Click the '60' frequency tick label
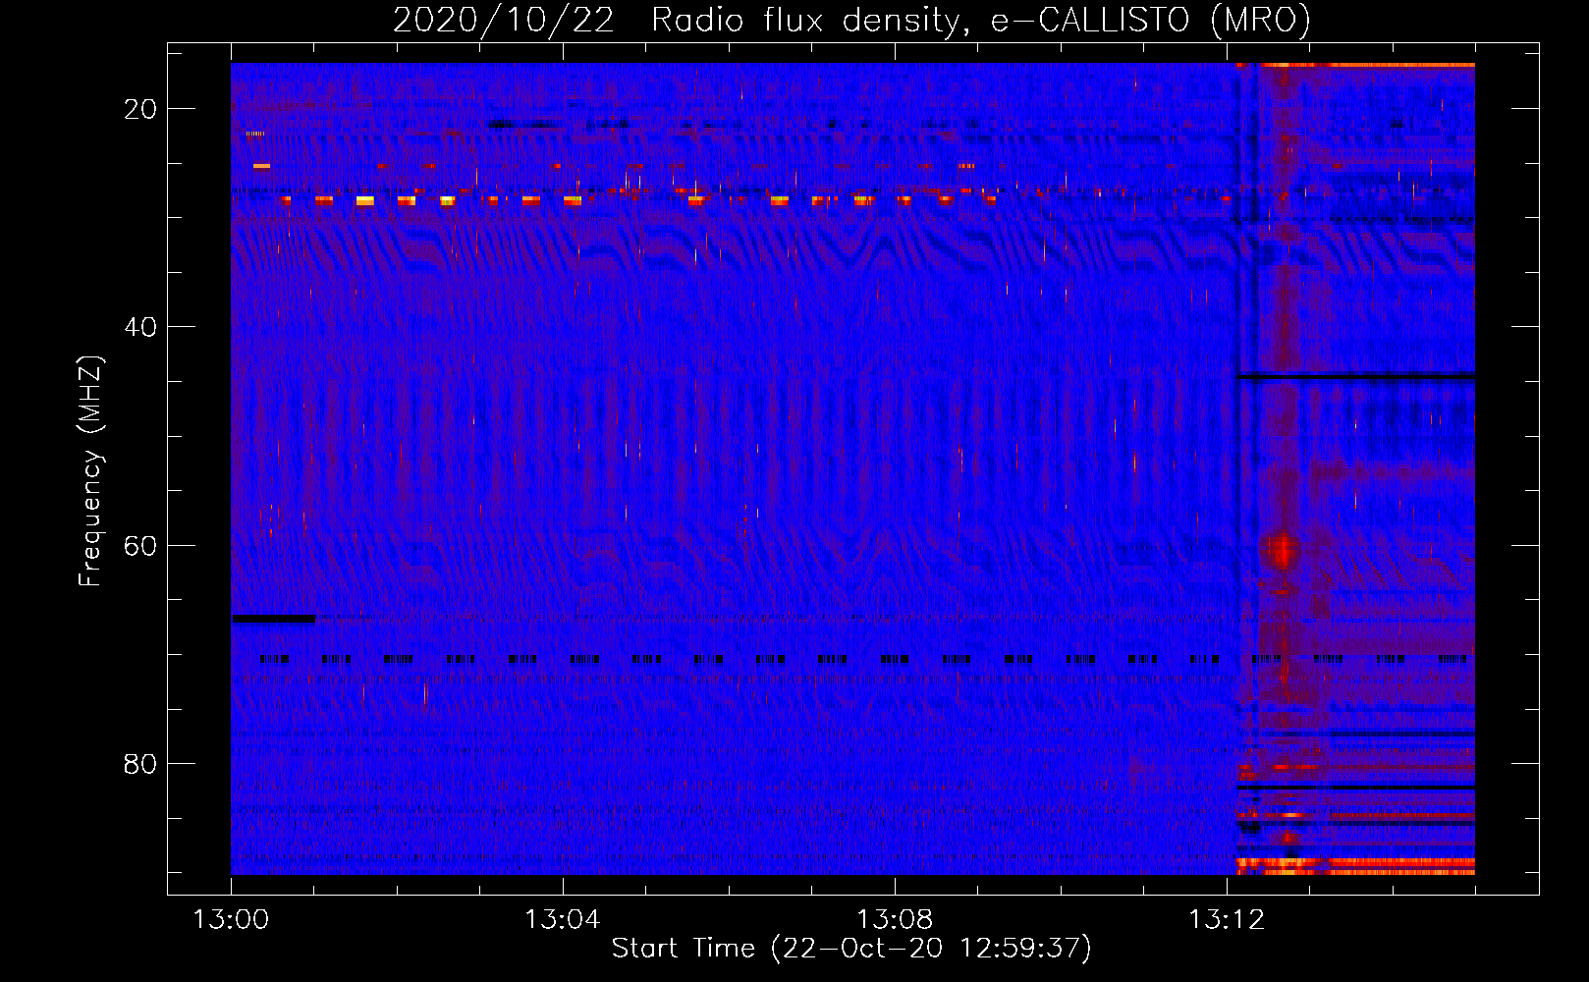 click(140, 545)
